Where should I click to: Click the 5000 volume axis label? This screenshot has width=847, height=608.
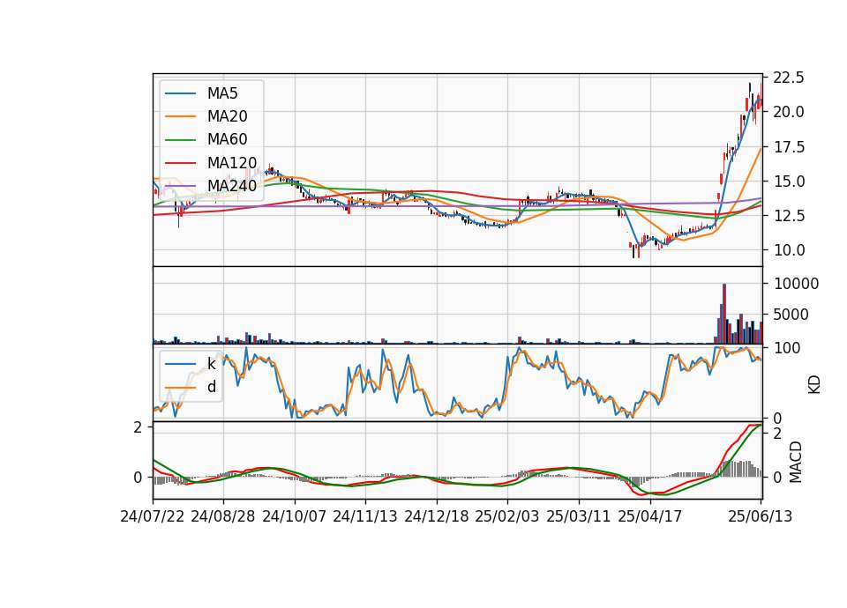[791, 315]
